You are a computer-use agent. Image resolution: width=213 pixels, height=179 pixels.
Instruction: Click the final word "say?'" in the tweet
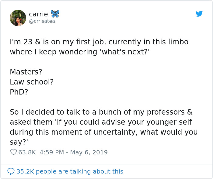point(18,142)
